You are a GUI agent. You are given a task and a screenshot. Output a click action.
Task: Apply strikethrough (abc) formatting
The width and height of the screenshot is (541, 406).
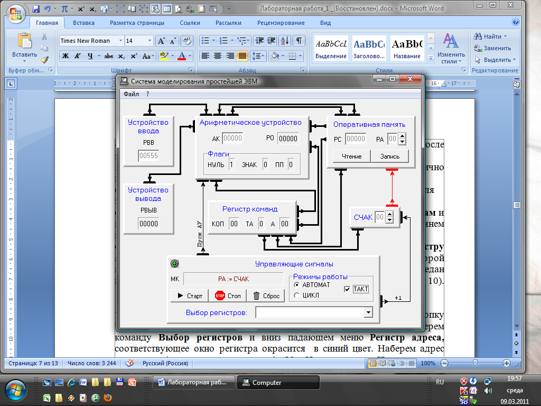coord(109,56)
